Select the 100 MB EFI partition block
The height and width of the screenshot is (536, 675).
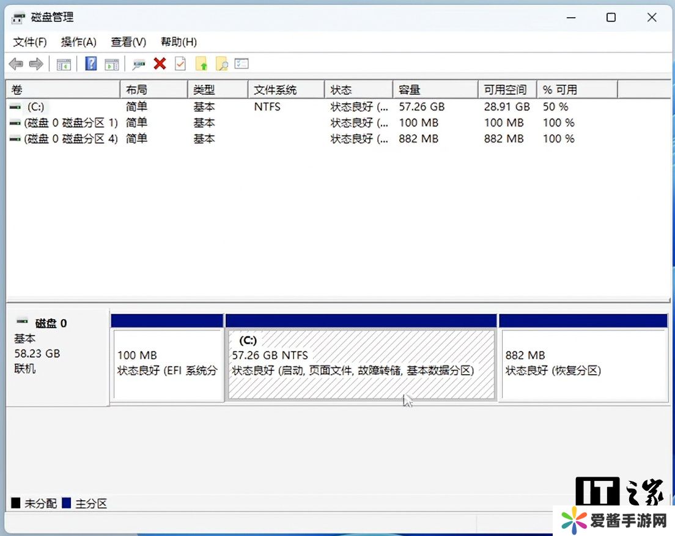tap(167, 364)
